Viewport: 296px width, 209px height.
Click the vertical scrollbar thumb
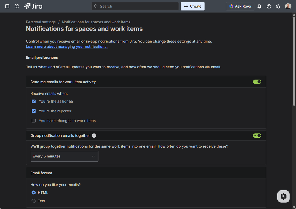(x=294, y=61)
